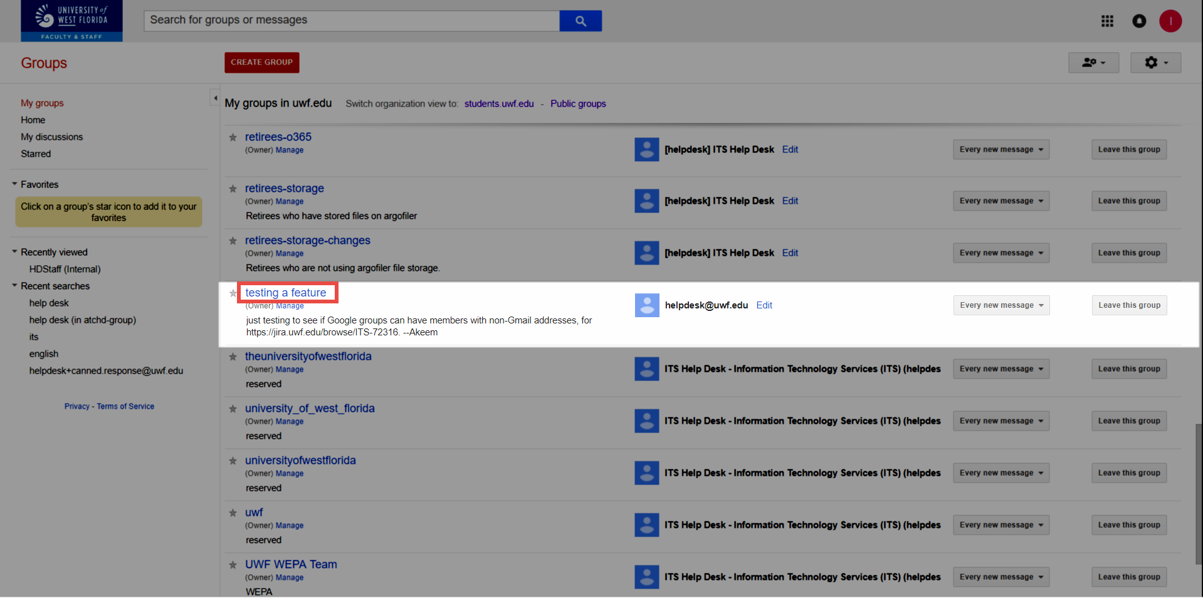Click profile avatar in theuniversityofwestflorida row
The image size is (1203, 598).
[647, 369]
